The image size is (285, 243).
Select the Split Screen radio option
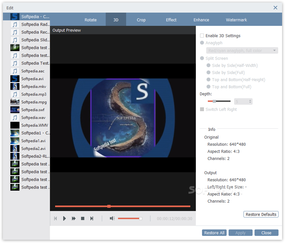tap(202, 58)
